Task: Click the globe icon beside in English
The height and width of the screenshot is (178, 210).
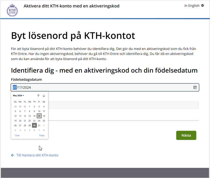Action: click(x=202, y=6)
